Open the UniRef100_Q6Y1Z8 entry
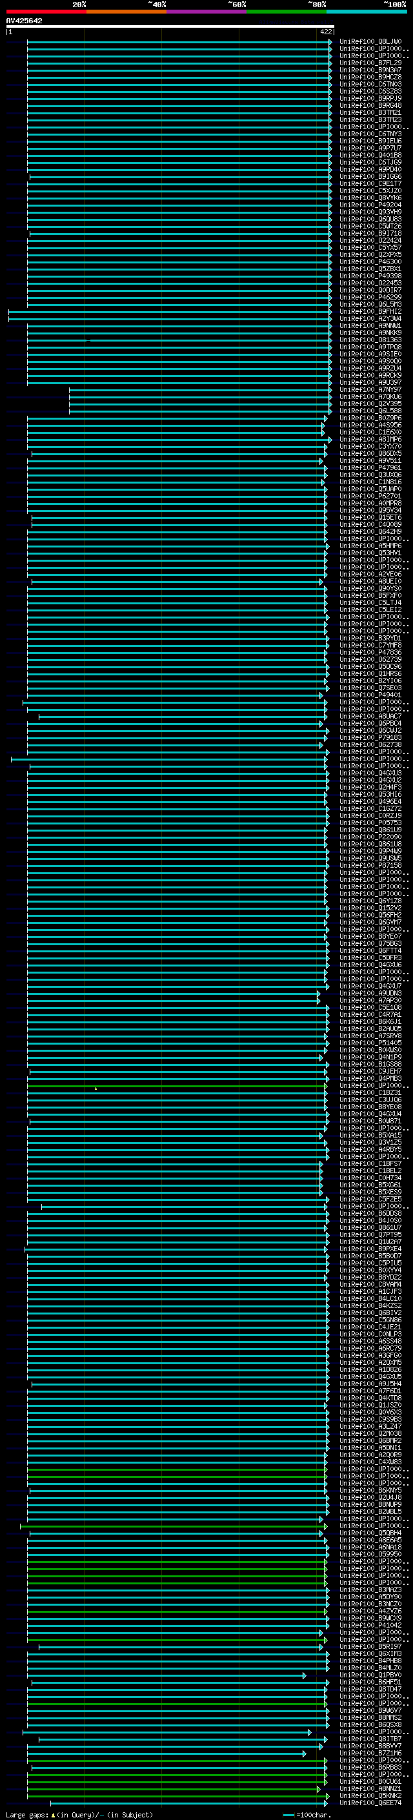This screenshot has width=413, height=1820. 370,901
